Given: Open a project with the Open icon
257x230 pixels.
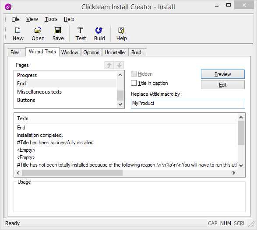Looking at the screenshot, I should (x=38, y=31).
